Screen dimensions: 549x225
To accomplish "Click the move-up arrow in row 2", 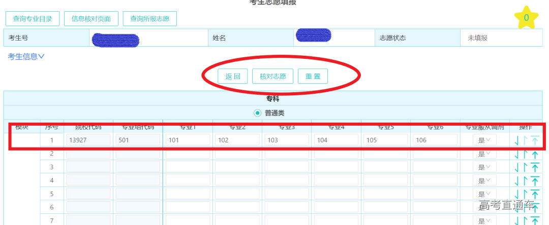I will point(525,154).
